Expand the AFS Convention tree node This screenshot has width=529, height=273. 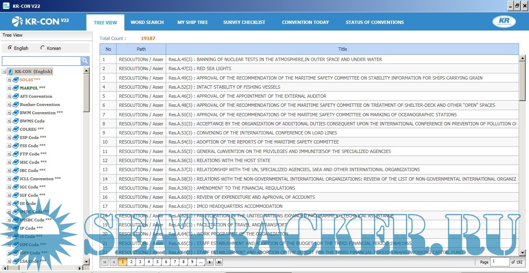pyautogui.click(x=9, y=96)
